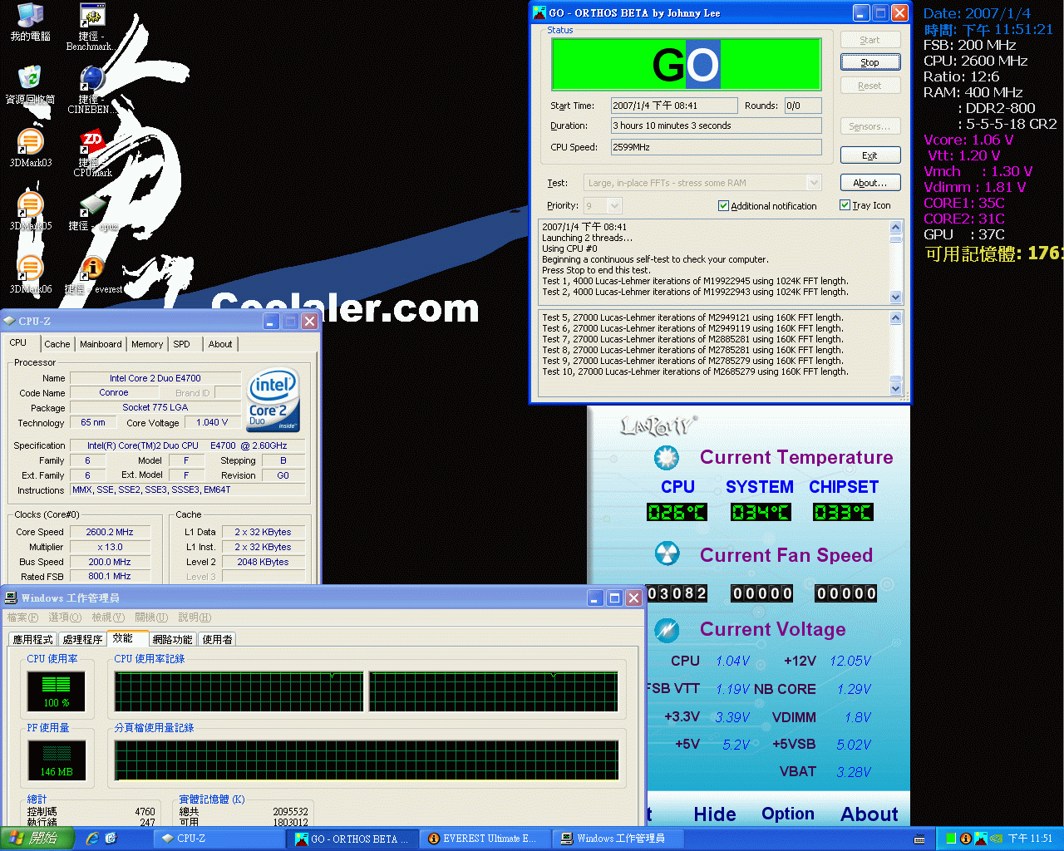Open the 說明 menu in Task Manager
The width and height of the screenshot is (1064, 851).
click(195, 617)
